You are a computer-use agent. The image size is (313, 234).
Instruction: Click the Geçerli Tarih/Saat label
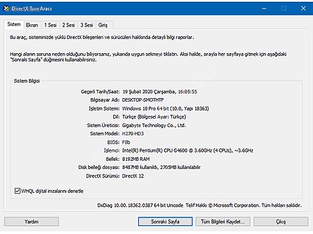(100, 92)
